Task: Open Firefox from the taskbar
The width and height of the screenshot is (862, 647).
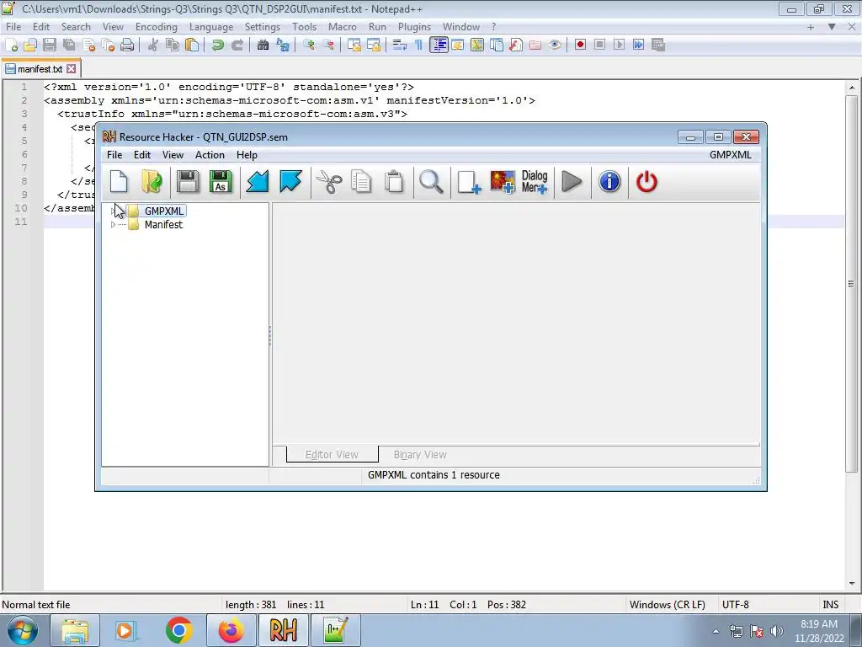Action: pyautogui.click(x=231, y=630)
